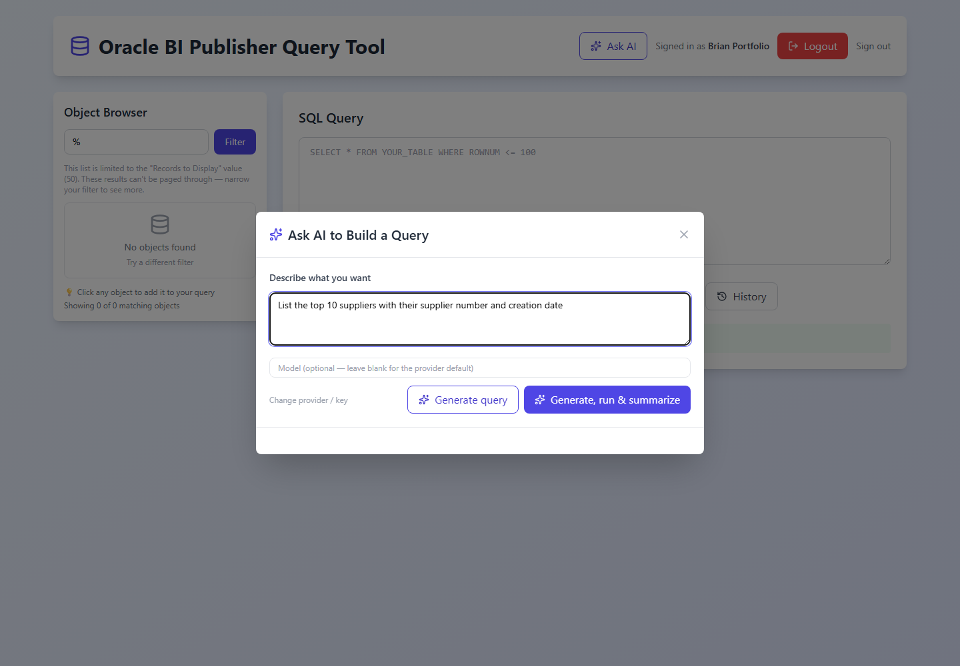Click 'Try a different filter' hint text
This screenshot has width=960, height=666.
160,262
